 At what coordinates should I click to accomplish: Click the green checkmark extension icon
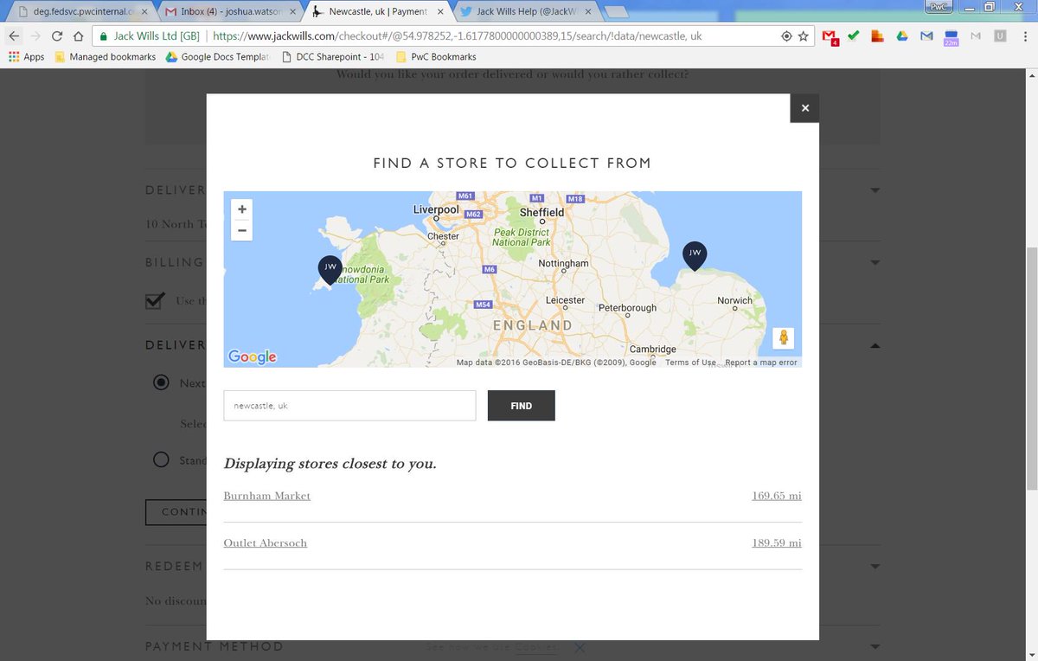point(854,36)
